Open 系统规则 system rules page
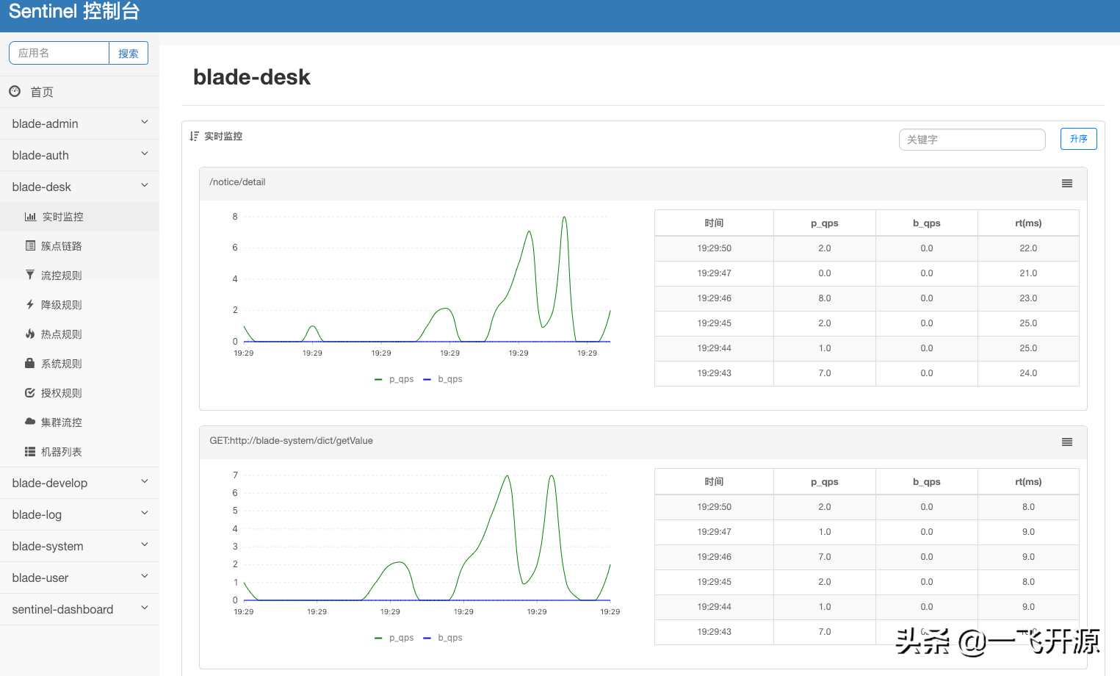The height and width of the screenshot is (676, 1120). (x=79, y=364)
